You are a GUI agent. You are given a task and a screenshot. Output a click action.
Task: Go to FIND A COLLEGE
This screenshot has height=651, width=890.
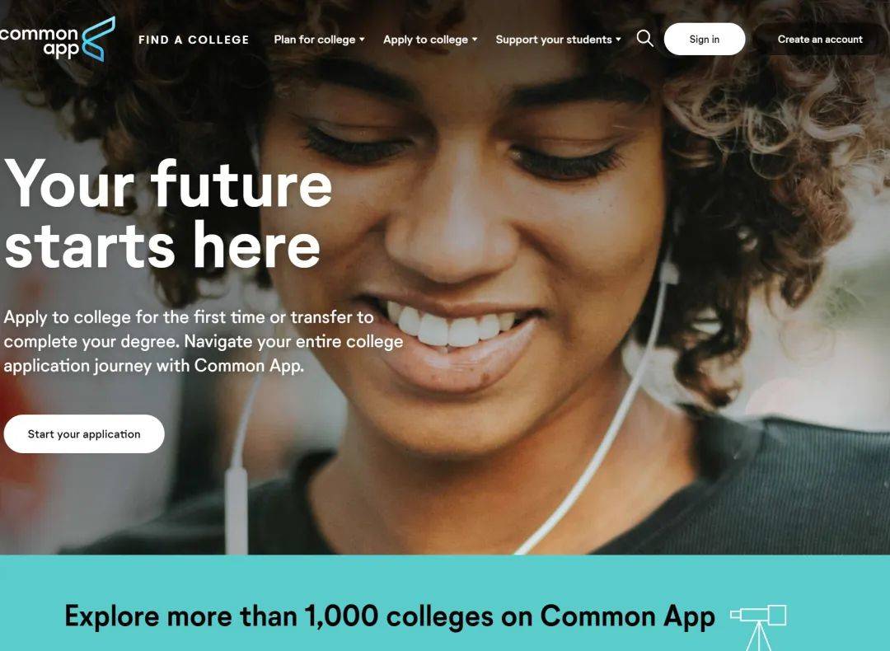pos(194,40)
